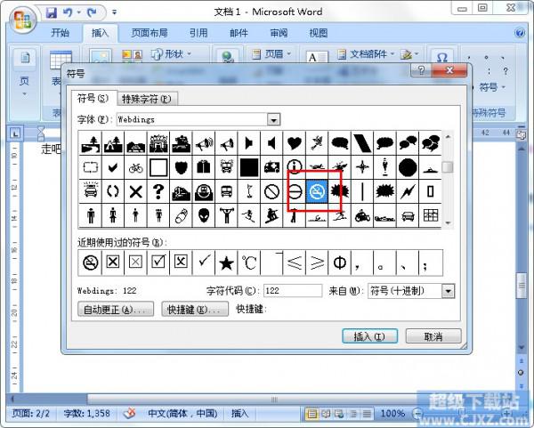
Task: Switch to print layout view button
Action: 311,414
